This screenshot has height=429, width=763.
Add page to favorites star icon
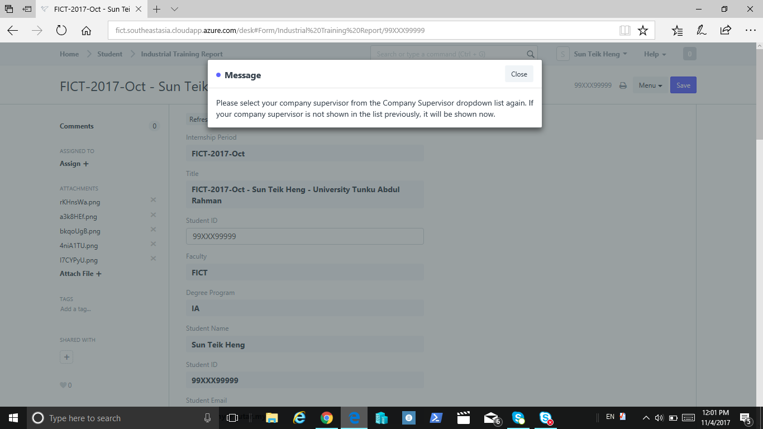click(x=643, y=31)
